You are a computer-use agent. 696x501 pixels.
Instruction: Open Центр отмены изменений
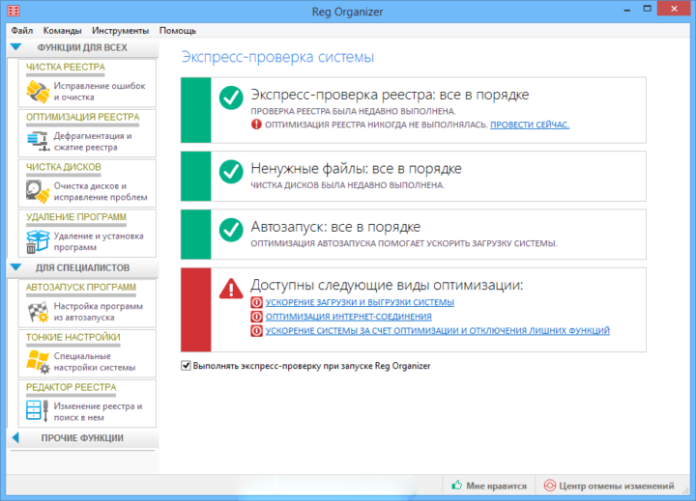pos(609,486)
